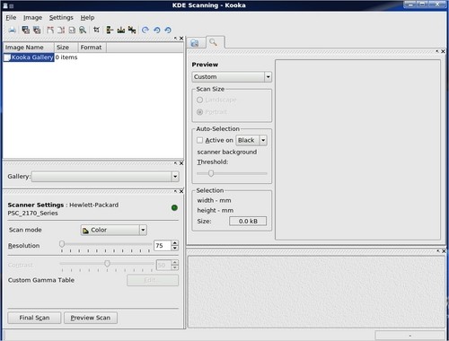Click the crop-from-selection toolbar icon
The width and height of the screenshot is (449, 341).
[96, 30]
